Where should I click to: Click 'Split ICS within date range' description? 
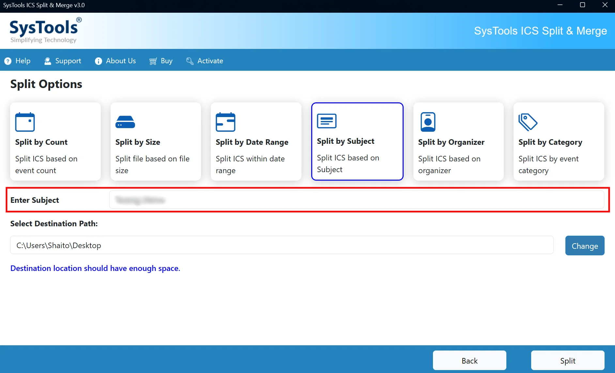[x=250, y=165]
